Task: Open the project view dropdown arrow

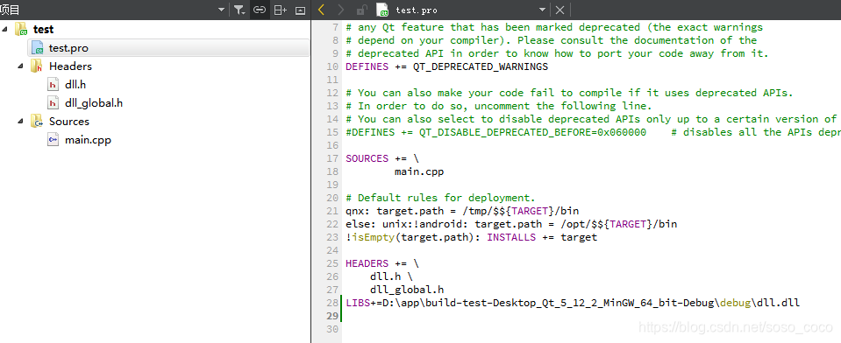Action: click(222, 10)
